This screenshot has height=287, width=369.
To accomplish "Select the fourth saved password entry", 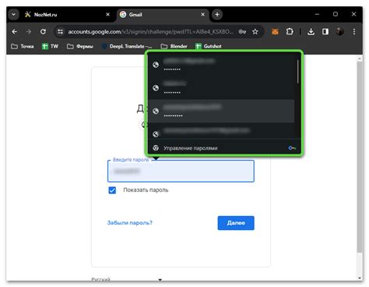I will point(221,131).
